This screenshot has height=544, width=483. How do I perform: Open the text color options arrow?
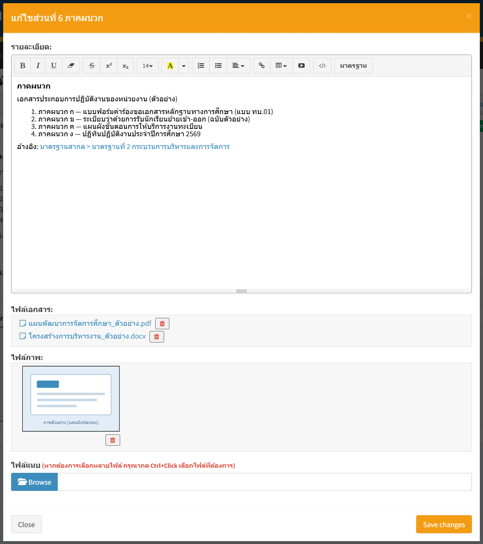pos(184,66)
